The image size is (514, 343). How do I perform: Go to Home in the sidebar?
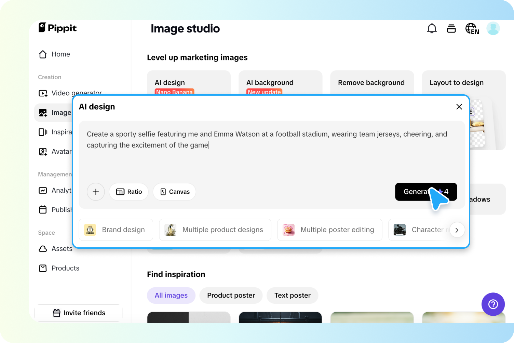(60, 54)
